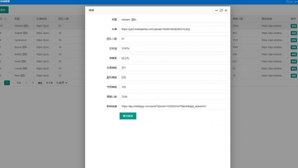
Task: Click the 准确率 field showing 68.2%
Action: pyautogui.click(x=174, y=58)
